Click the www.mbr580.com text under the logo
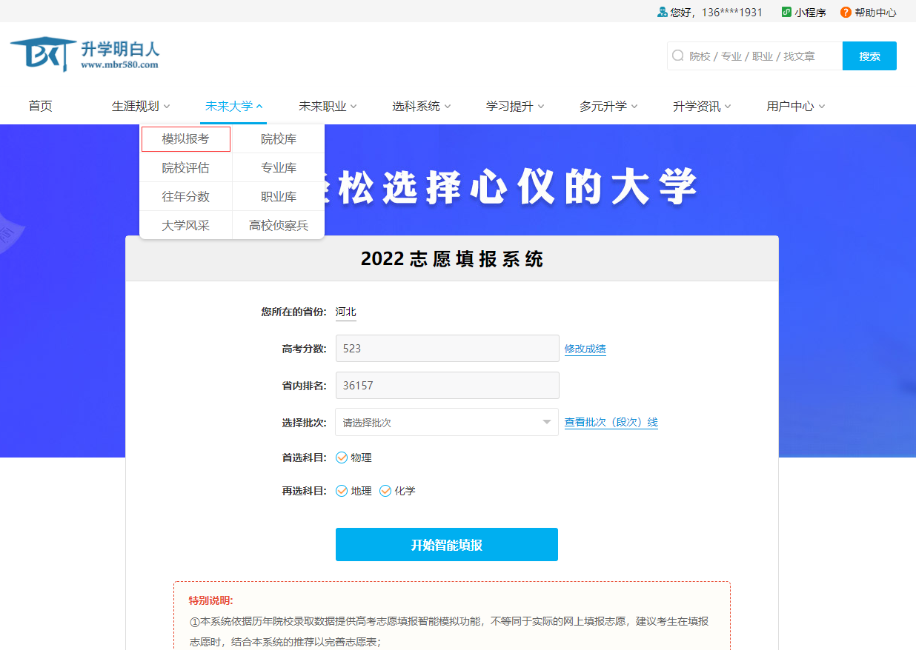The width and height of the screenshot is (916, 650). coord(119,64)
